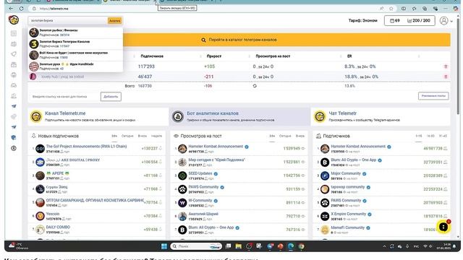
Task: Sort table by 'Просмотров на пост' column
Action: coord(273,56)
